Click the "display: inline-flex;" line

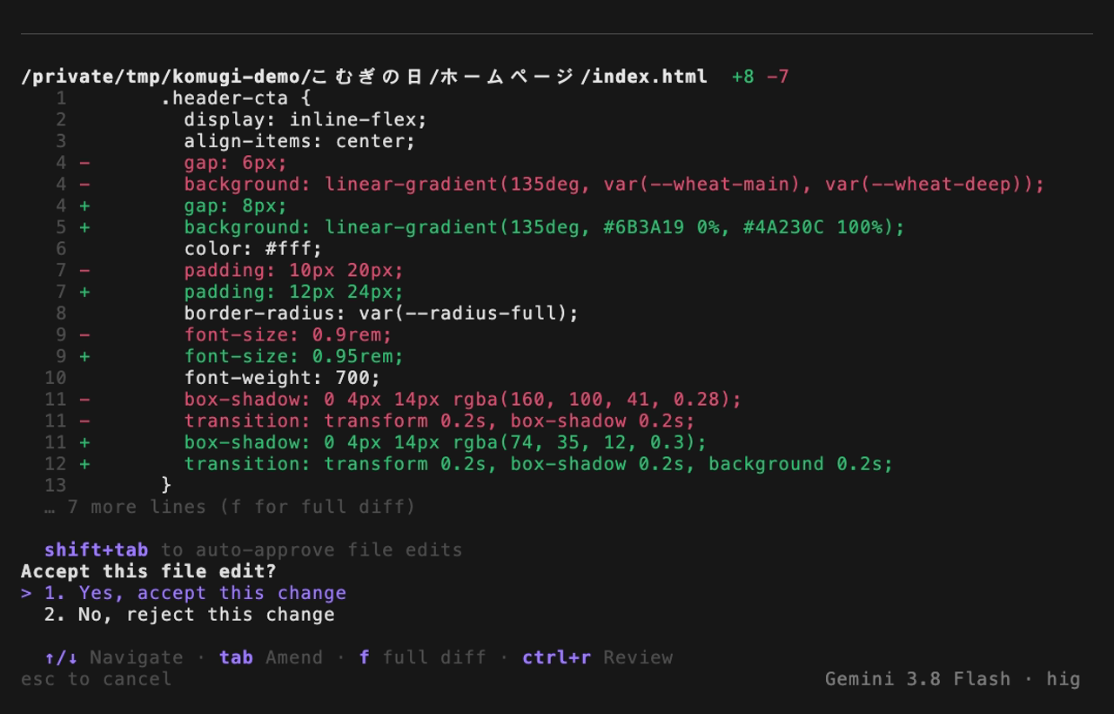click(305, 119)
